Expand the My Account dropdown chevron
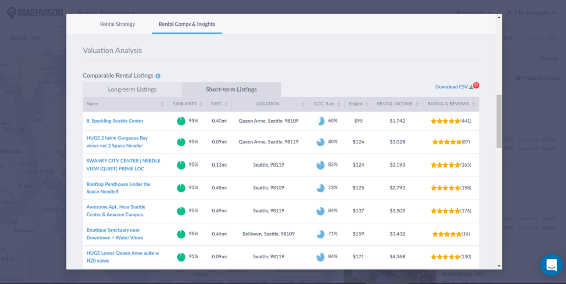The image size is (566, 284). point(553,12)
